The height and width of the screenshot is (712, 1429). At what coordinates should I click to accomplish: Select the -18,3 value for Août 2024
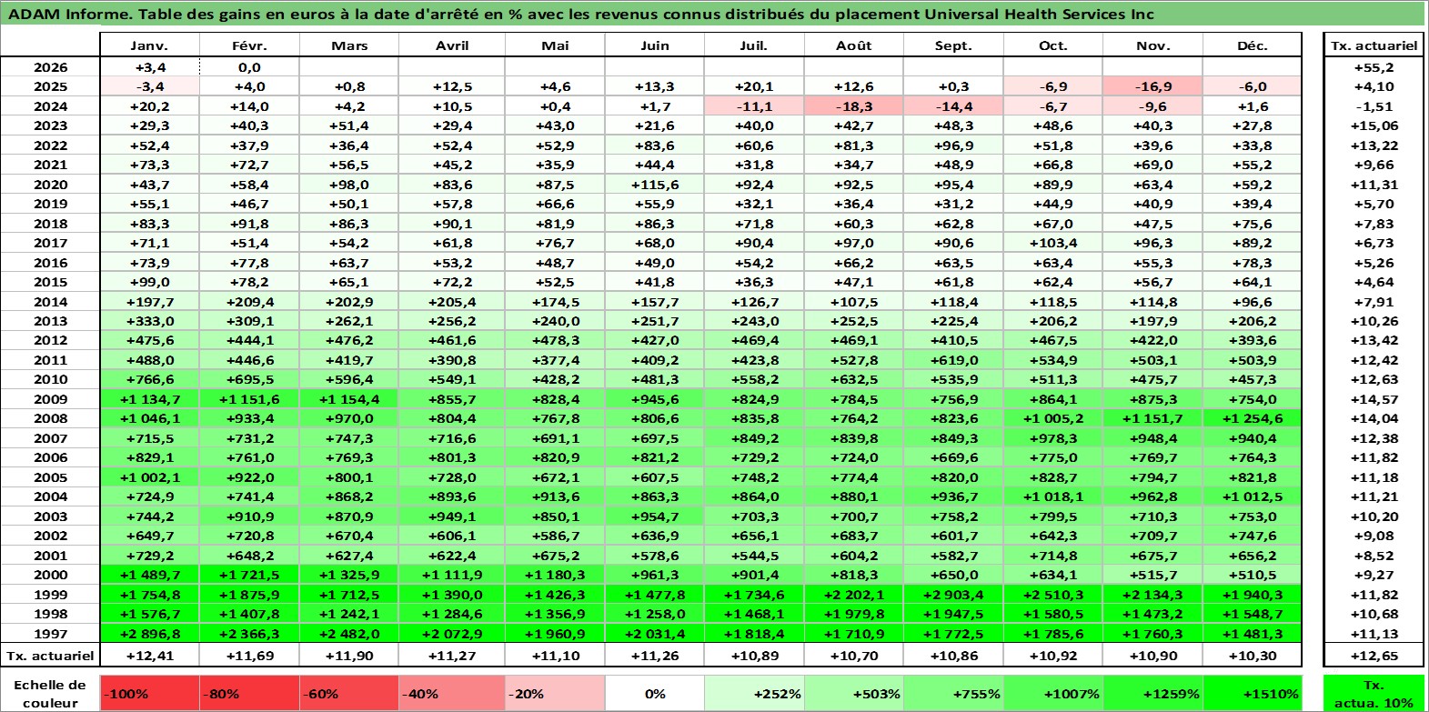tap(853, 106)
